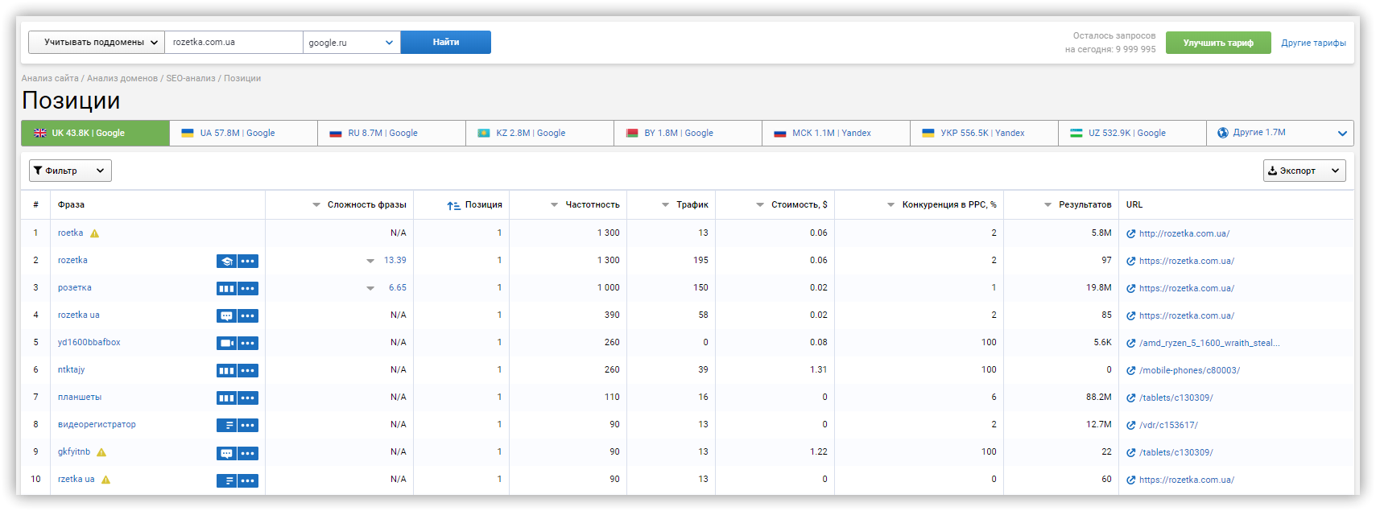Click the domain input field rozetka.com.ua
The height and width of the screenshot is (511, 1376).
233,42
